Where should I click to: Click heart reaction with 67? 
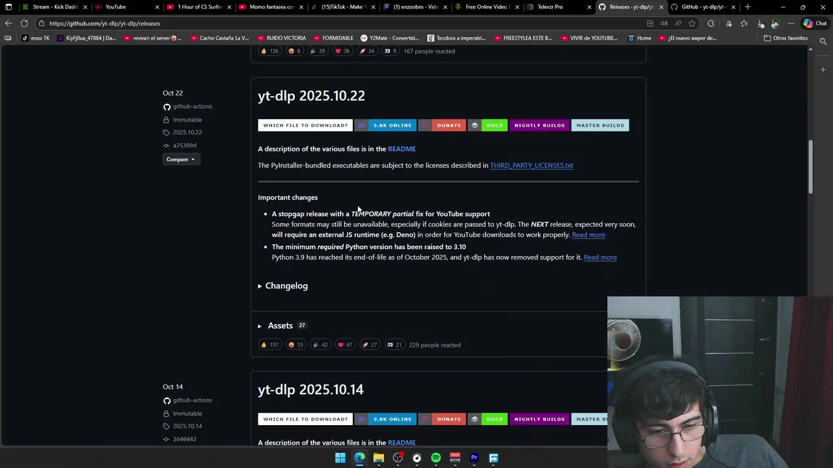[344, 345]
